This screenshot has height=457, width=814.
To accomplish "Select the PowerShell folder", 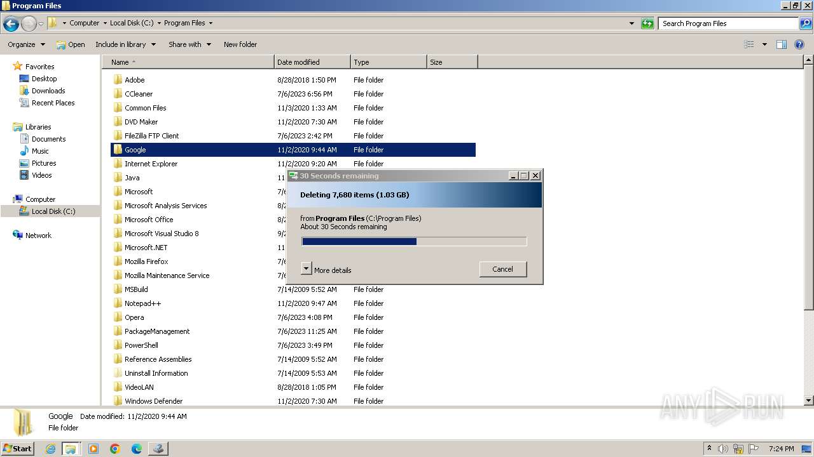I will (x=141, y=345).
